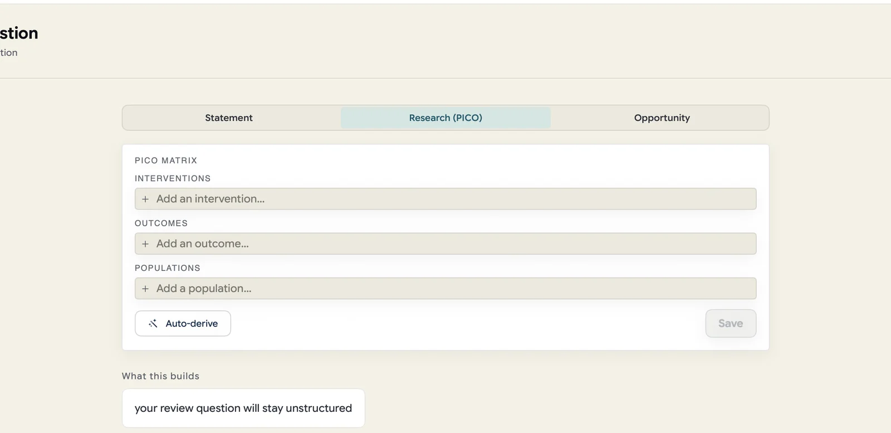Click the OUTCOMES label
Screen dimensions: 891x433
tap(161, 223)
